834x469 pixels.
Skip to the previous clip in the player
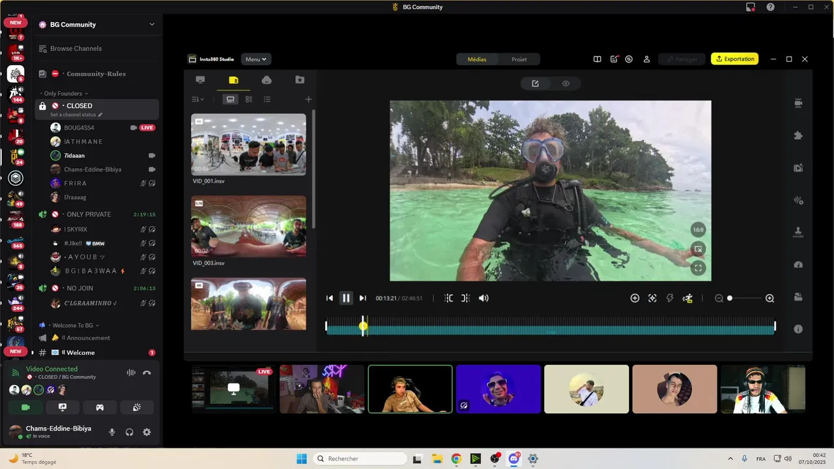330,298
